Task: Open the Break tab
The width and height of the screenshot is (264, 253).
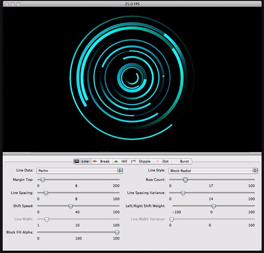Action: pyautogui.click(x=102, y=161)
